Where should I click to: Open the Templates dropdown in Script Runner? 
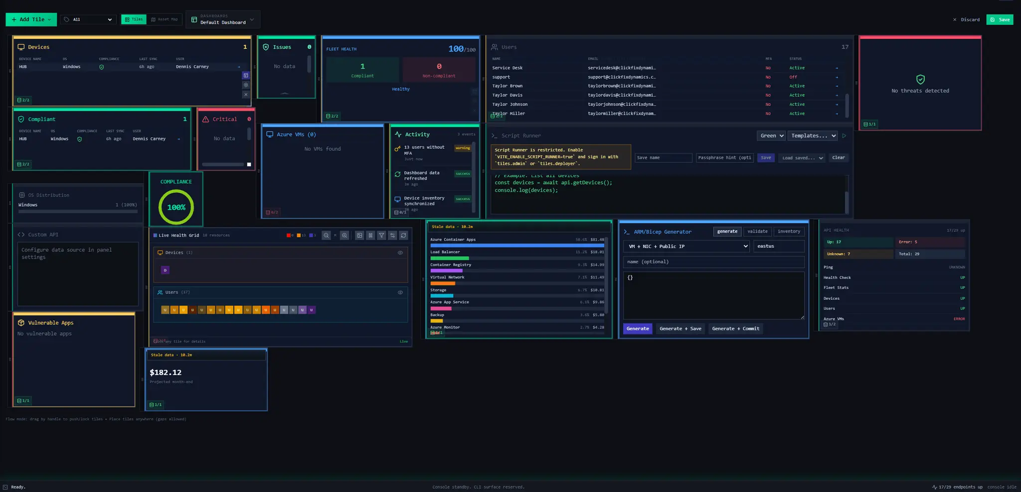tap(813, 135)
